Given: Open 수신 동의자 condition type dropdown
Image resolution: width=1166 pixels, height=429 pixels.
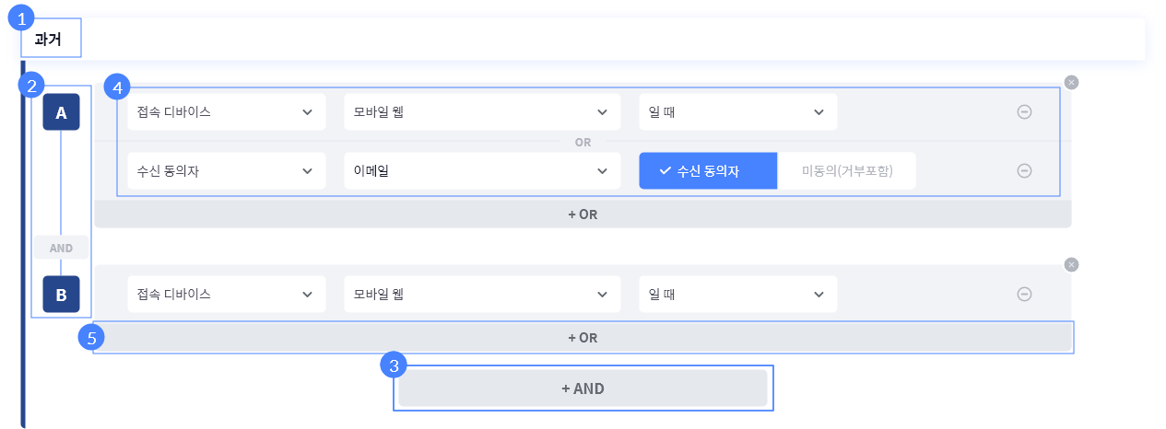Looking at the screenshot, I should [x=226, y=170].
